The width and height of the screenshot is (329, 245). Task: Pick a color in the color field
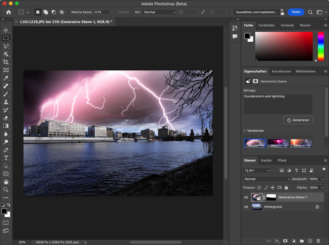click(x=284, y=46)
